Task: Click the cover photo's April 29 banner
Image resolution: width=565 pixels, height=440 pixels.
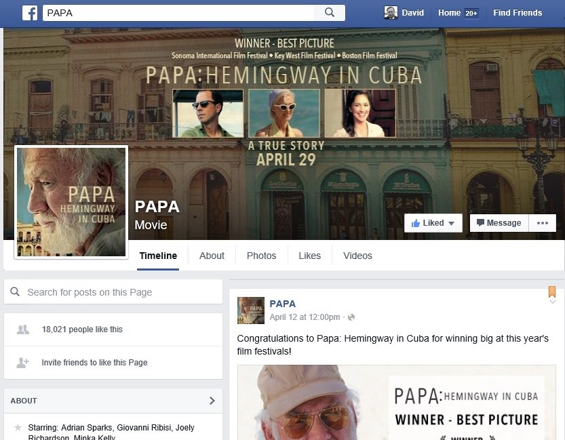Action: (286, 159)
